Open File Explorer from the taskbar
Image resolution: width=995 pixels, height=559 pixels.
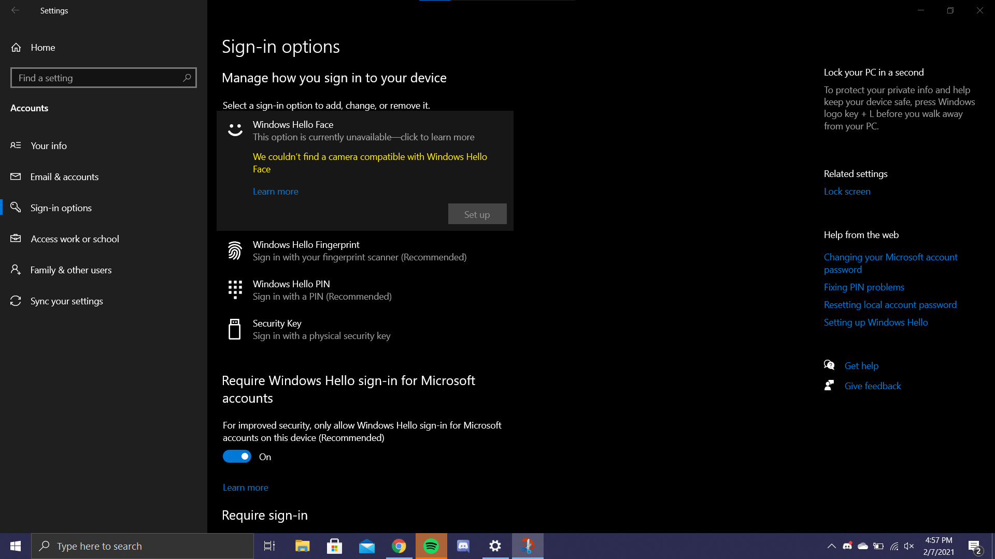(x=302, y=546)
